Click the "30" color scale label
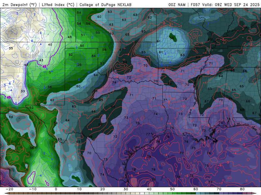 (126, 189)
